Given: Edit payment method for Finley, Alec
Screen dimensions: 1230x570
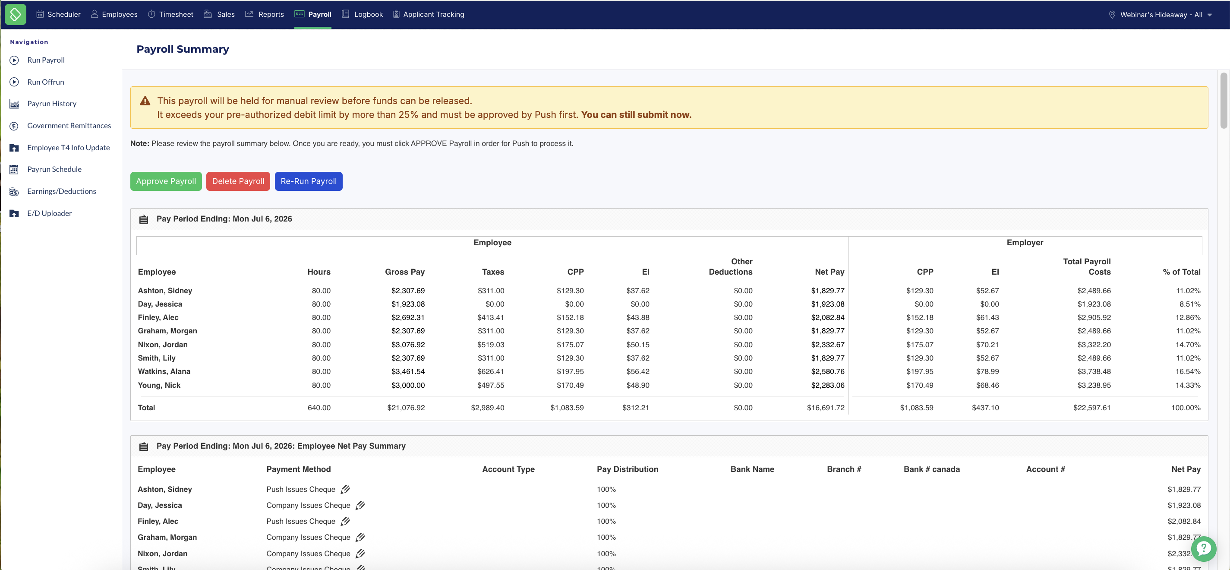Looking at the screenshot, I should click(345, 521).
